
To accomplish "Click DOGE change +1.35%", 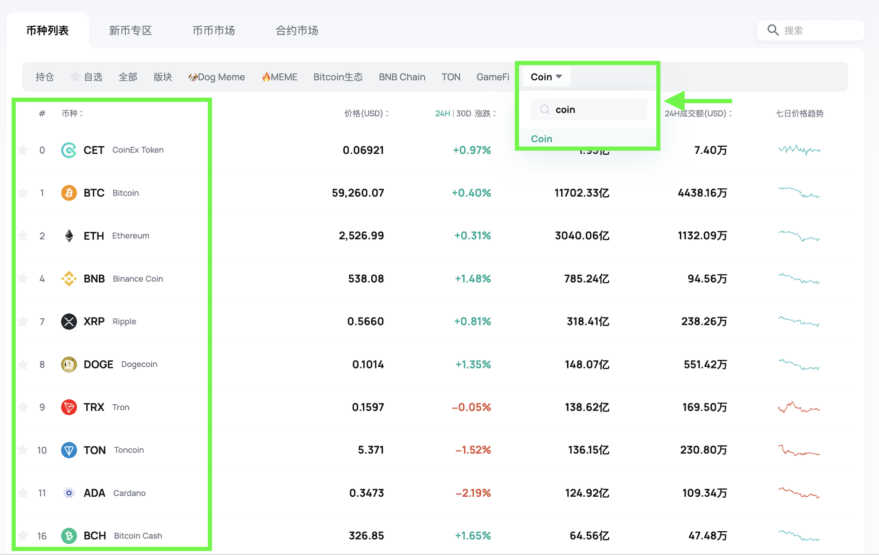I will (473, 364).
